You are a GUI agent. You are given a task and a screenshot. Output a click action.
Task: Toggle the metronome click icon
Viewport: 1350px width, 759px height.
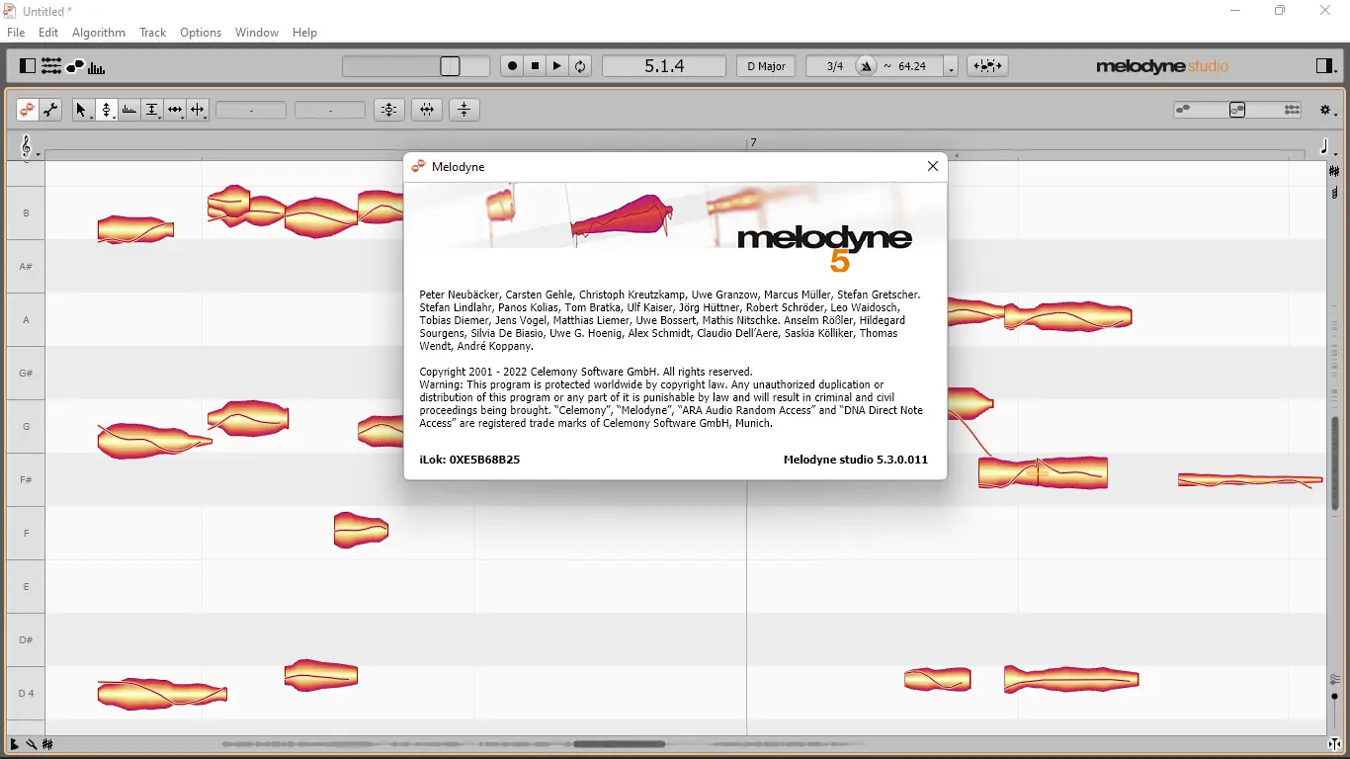coord(867,66)
